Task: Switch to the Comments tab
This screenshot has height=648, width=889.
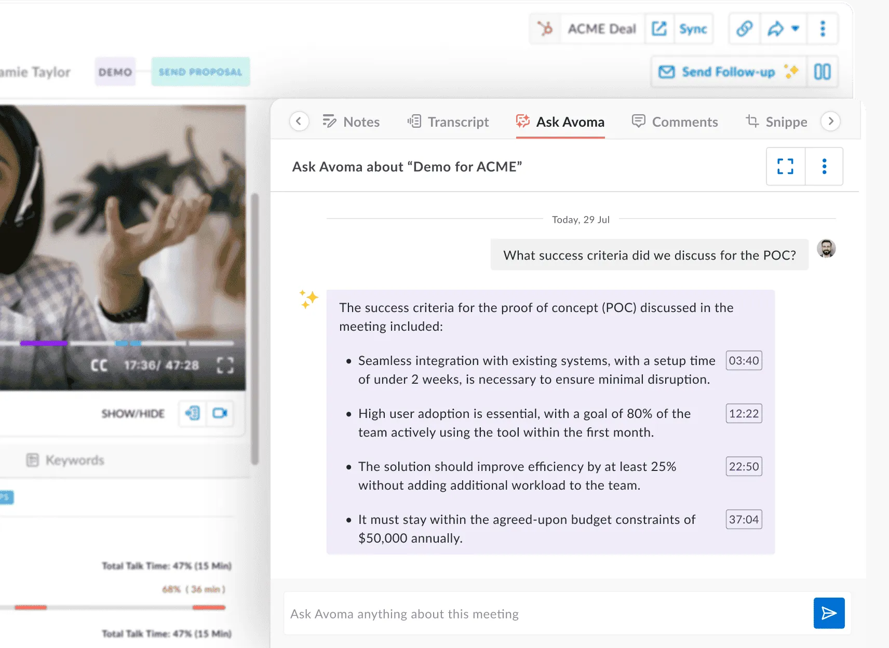Action: 675,122
